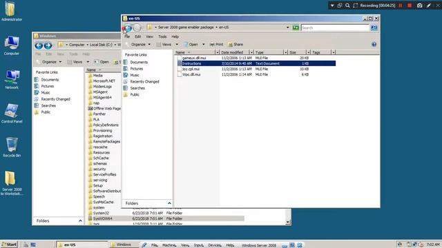Click the Print button in en-US toolbar

216,44
